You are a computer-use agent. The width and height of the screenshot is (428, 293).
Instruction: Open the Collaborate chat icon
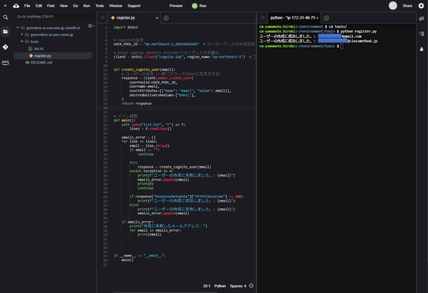click(422, 19)
